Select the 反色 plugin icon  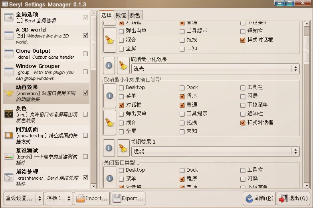[x=9, y=114]
